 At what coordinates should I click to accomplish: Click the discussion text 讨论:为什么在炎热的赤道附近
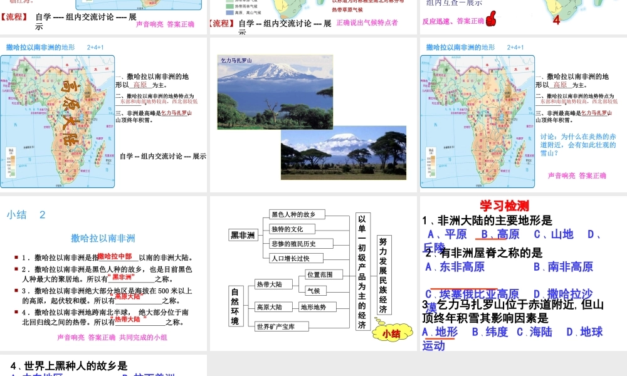coord(578,145)
